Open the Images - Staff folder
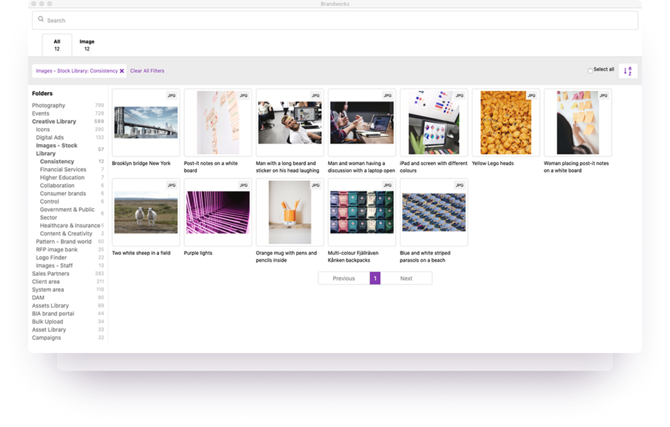Viewport: 670px width, 427px height. 54,265
